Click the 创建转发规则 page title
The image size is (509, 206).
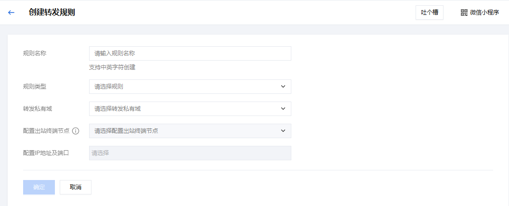[52, 13]
